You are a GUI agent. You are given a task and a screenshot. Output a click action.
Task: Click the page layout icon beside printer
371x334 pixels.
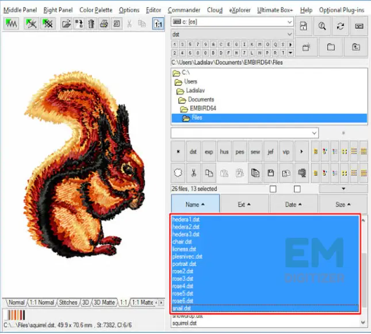click(116, 24)
